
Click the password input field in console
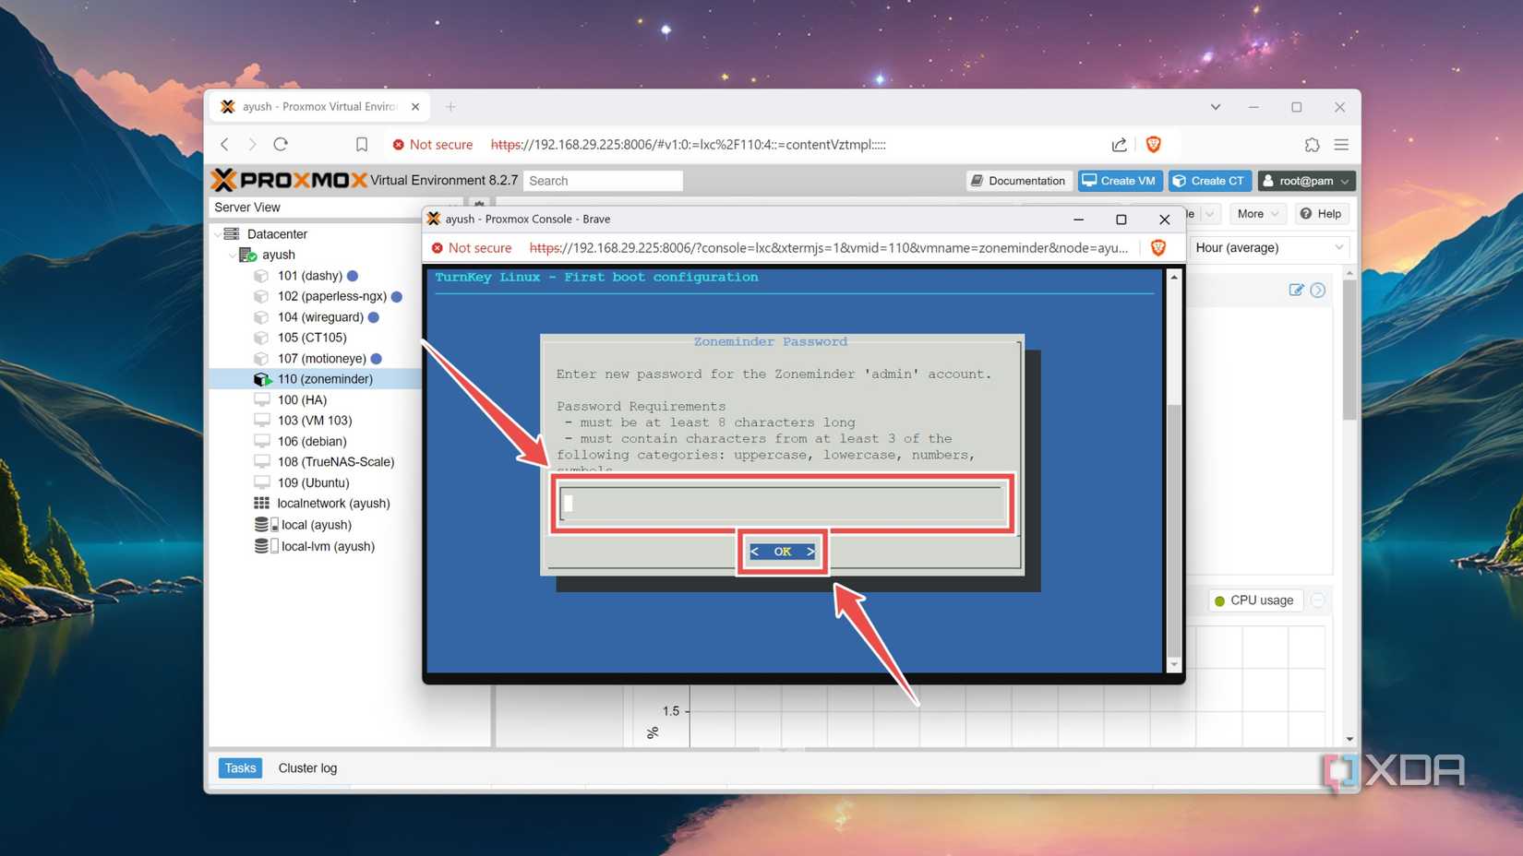[783, 503]
